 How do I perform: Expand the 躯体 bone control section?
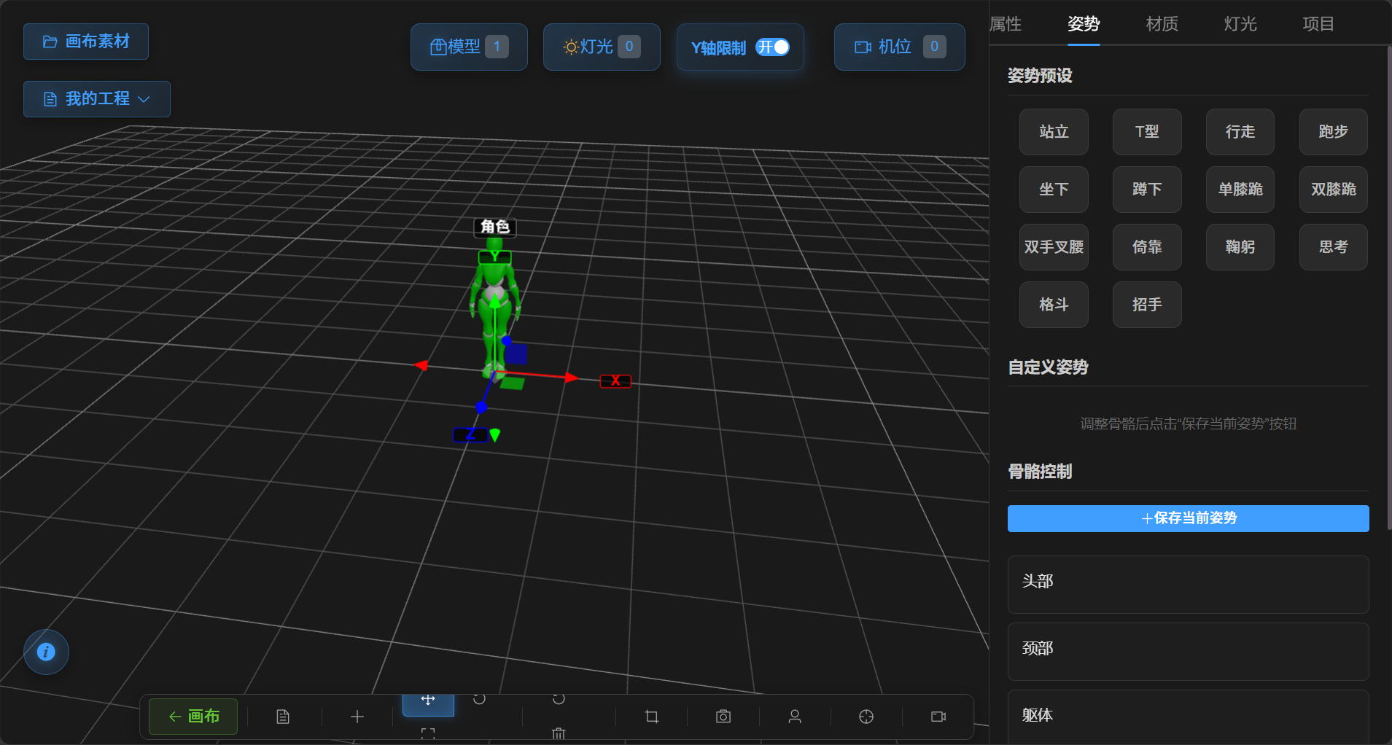click(1189, 717)
